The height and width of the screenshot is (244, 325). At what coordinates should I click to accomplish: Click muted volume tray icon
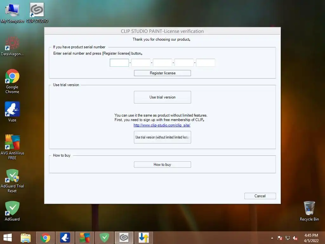tap(295, 238)
